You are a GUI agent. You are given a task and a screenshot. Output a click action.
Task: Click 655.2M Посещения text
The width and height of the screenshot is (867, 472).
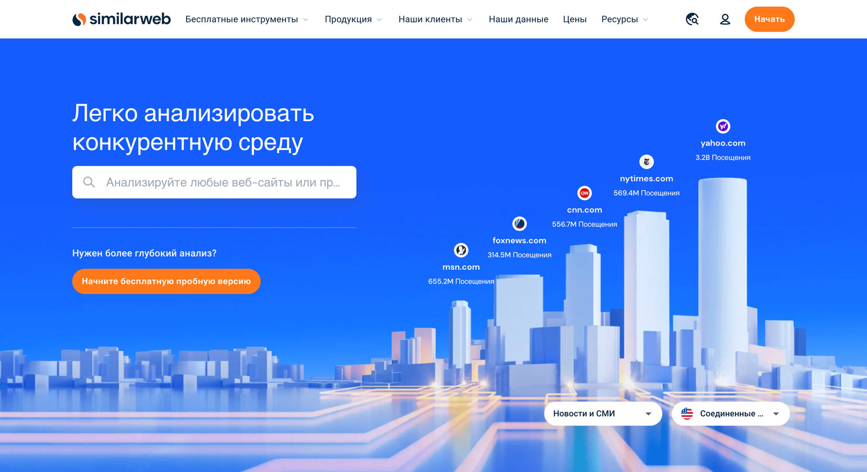click(461, 281)
